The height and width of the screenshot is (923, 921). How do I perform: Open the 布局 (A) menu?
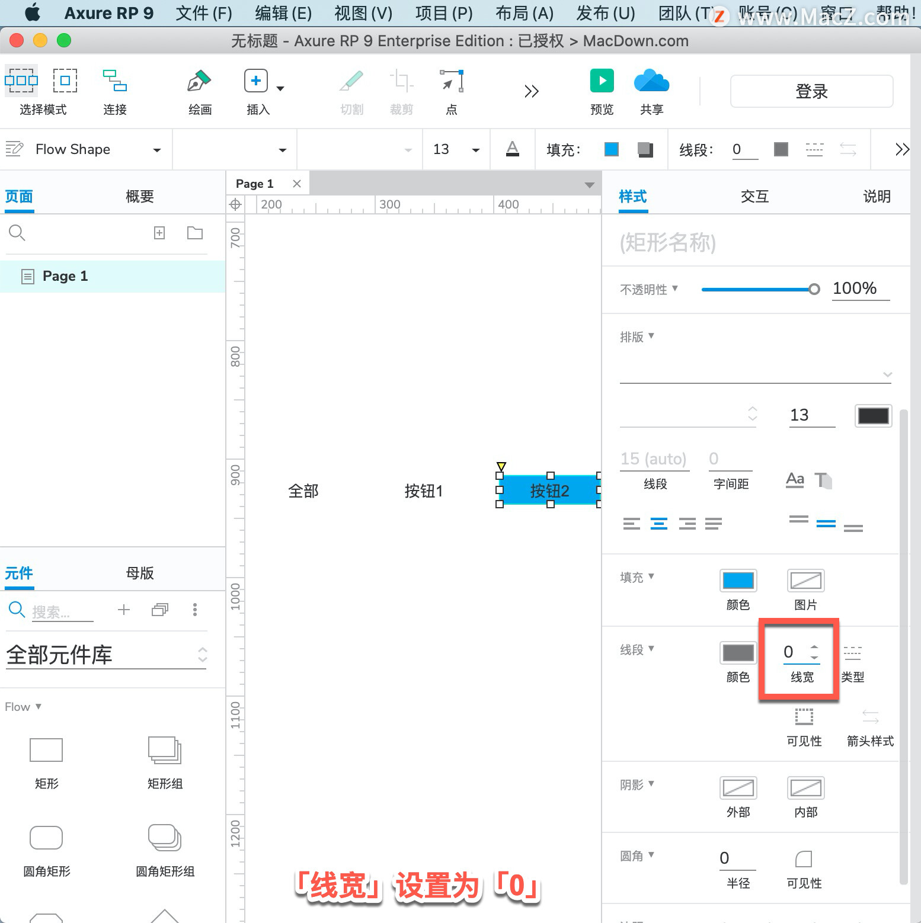pyautogui.click(x=524, y=13)
